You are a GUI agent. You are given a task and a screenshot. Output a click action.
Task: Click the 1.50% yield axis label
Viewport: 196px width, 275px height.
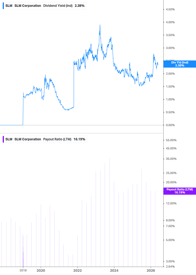[170, 87]
